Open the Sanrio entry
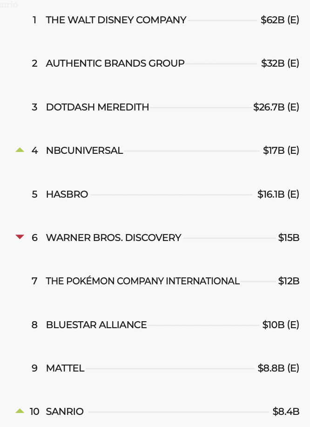310x427 pixels. tap(65, 412)
